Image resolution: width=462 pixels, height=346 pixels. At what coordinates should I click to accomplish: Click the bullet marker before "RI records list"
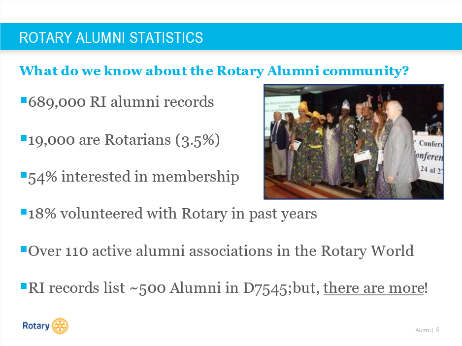coord(24,285)
